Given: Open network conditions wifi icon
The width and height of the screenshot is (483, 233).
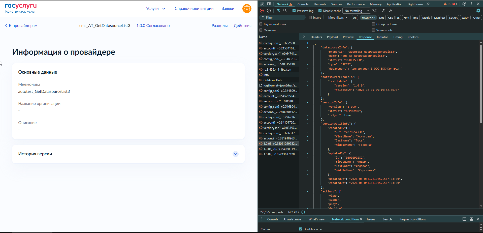Looking at the screenshot, I should 375,11.
